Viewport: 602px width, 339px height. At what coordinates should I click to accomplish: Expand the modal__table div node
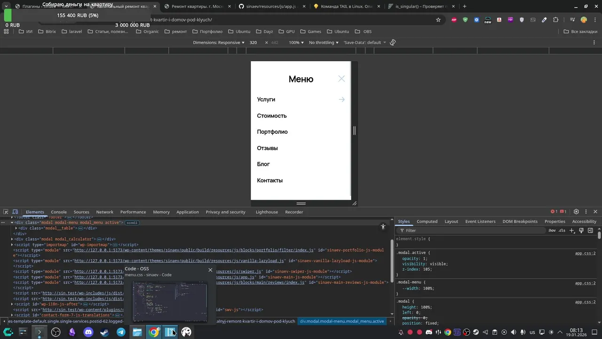tap(16, 228)
